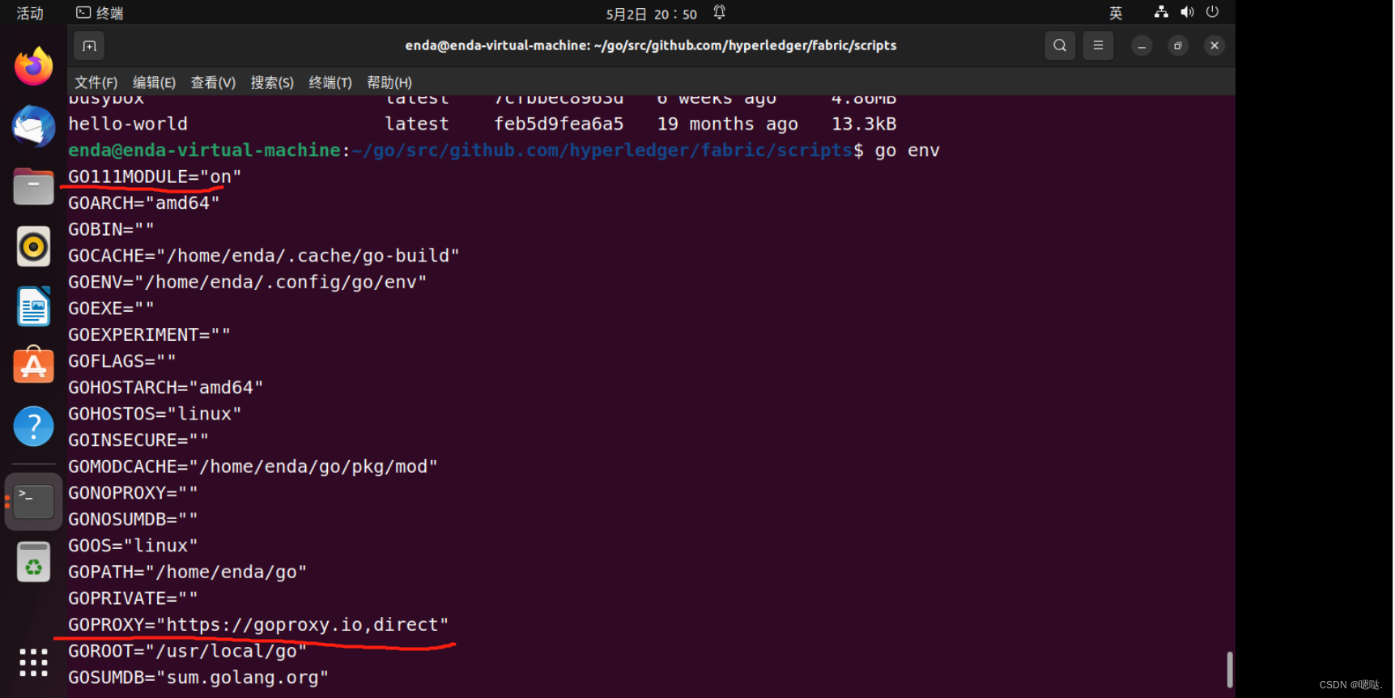This screenshot has height=698, width=1395.
Task: Open the terminal hamburger menu
Action: pyautogui.click(x=1098, y=45)
